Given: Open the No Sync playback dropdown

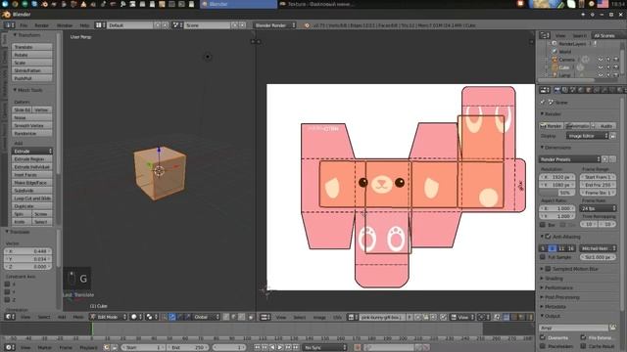Looking at the screenshot, I should click(324, 348).
